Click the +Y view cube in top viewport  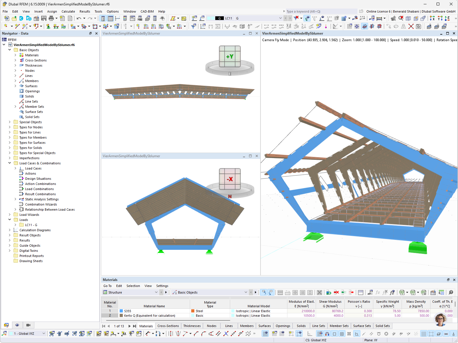point(230,57)
